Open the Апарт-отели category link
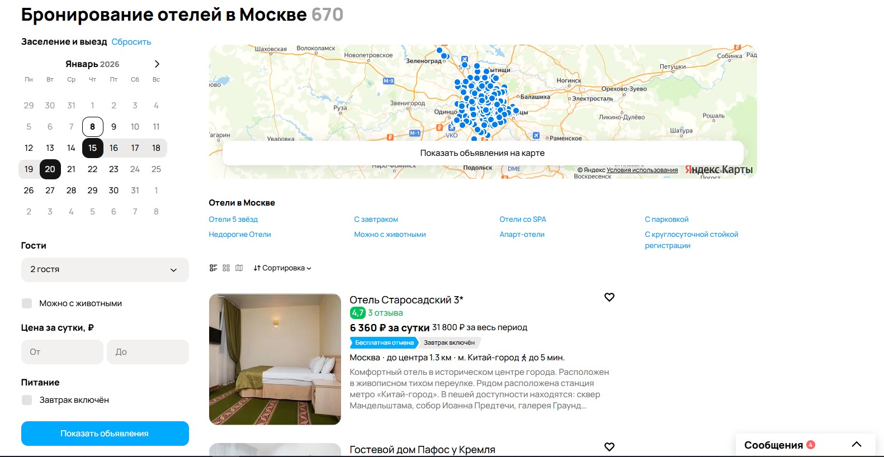Image resolution: width=884 pixels, height=457 pixels. [x=522, y=235]
